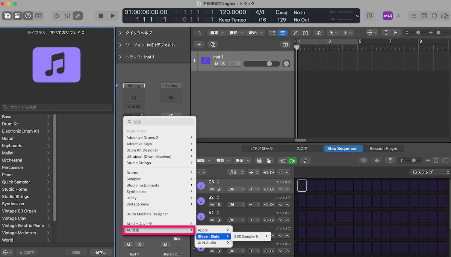Click the snap-to-grid icon in the tracks toolbar

point(272,33)
